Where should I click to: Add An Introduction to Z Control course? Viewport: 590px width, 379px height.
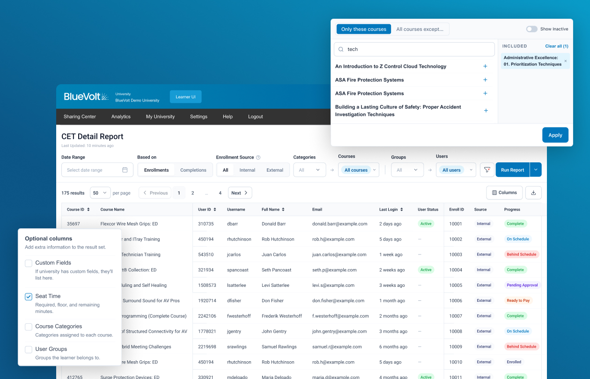coord(485,66)
